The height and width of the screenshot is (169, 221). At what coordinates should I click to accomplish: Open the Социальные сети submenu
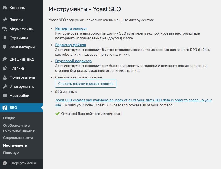coord(18,138)
